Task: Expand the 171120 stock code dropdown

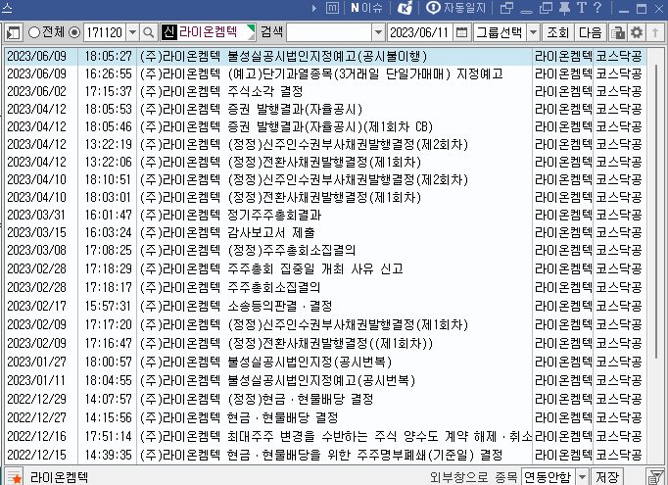Action: tap(132, 32)
